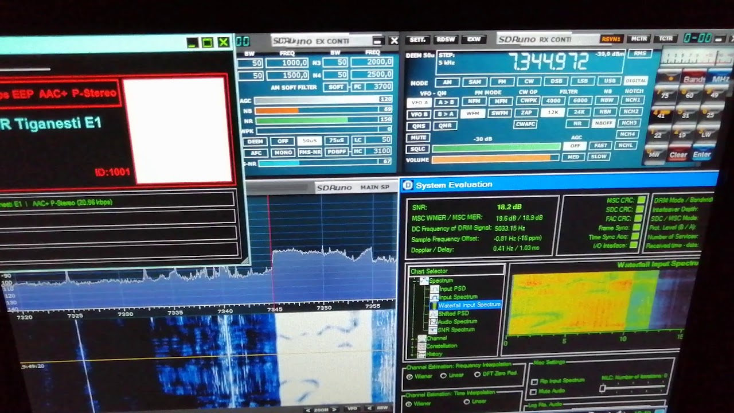Click the RMS button
This screenshot has width=734, height=413.
[x=640, y=53]
